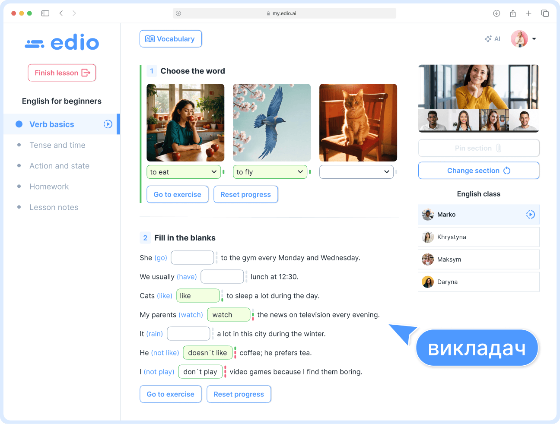This screenshot has width=560, height=424.
Task: Click the activity icon on Marko's row
Action: [x=531, y=214]
